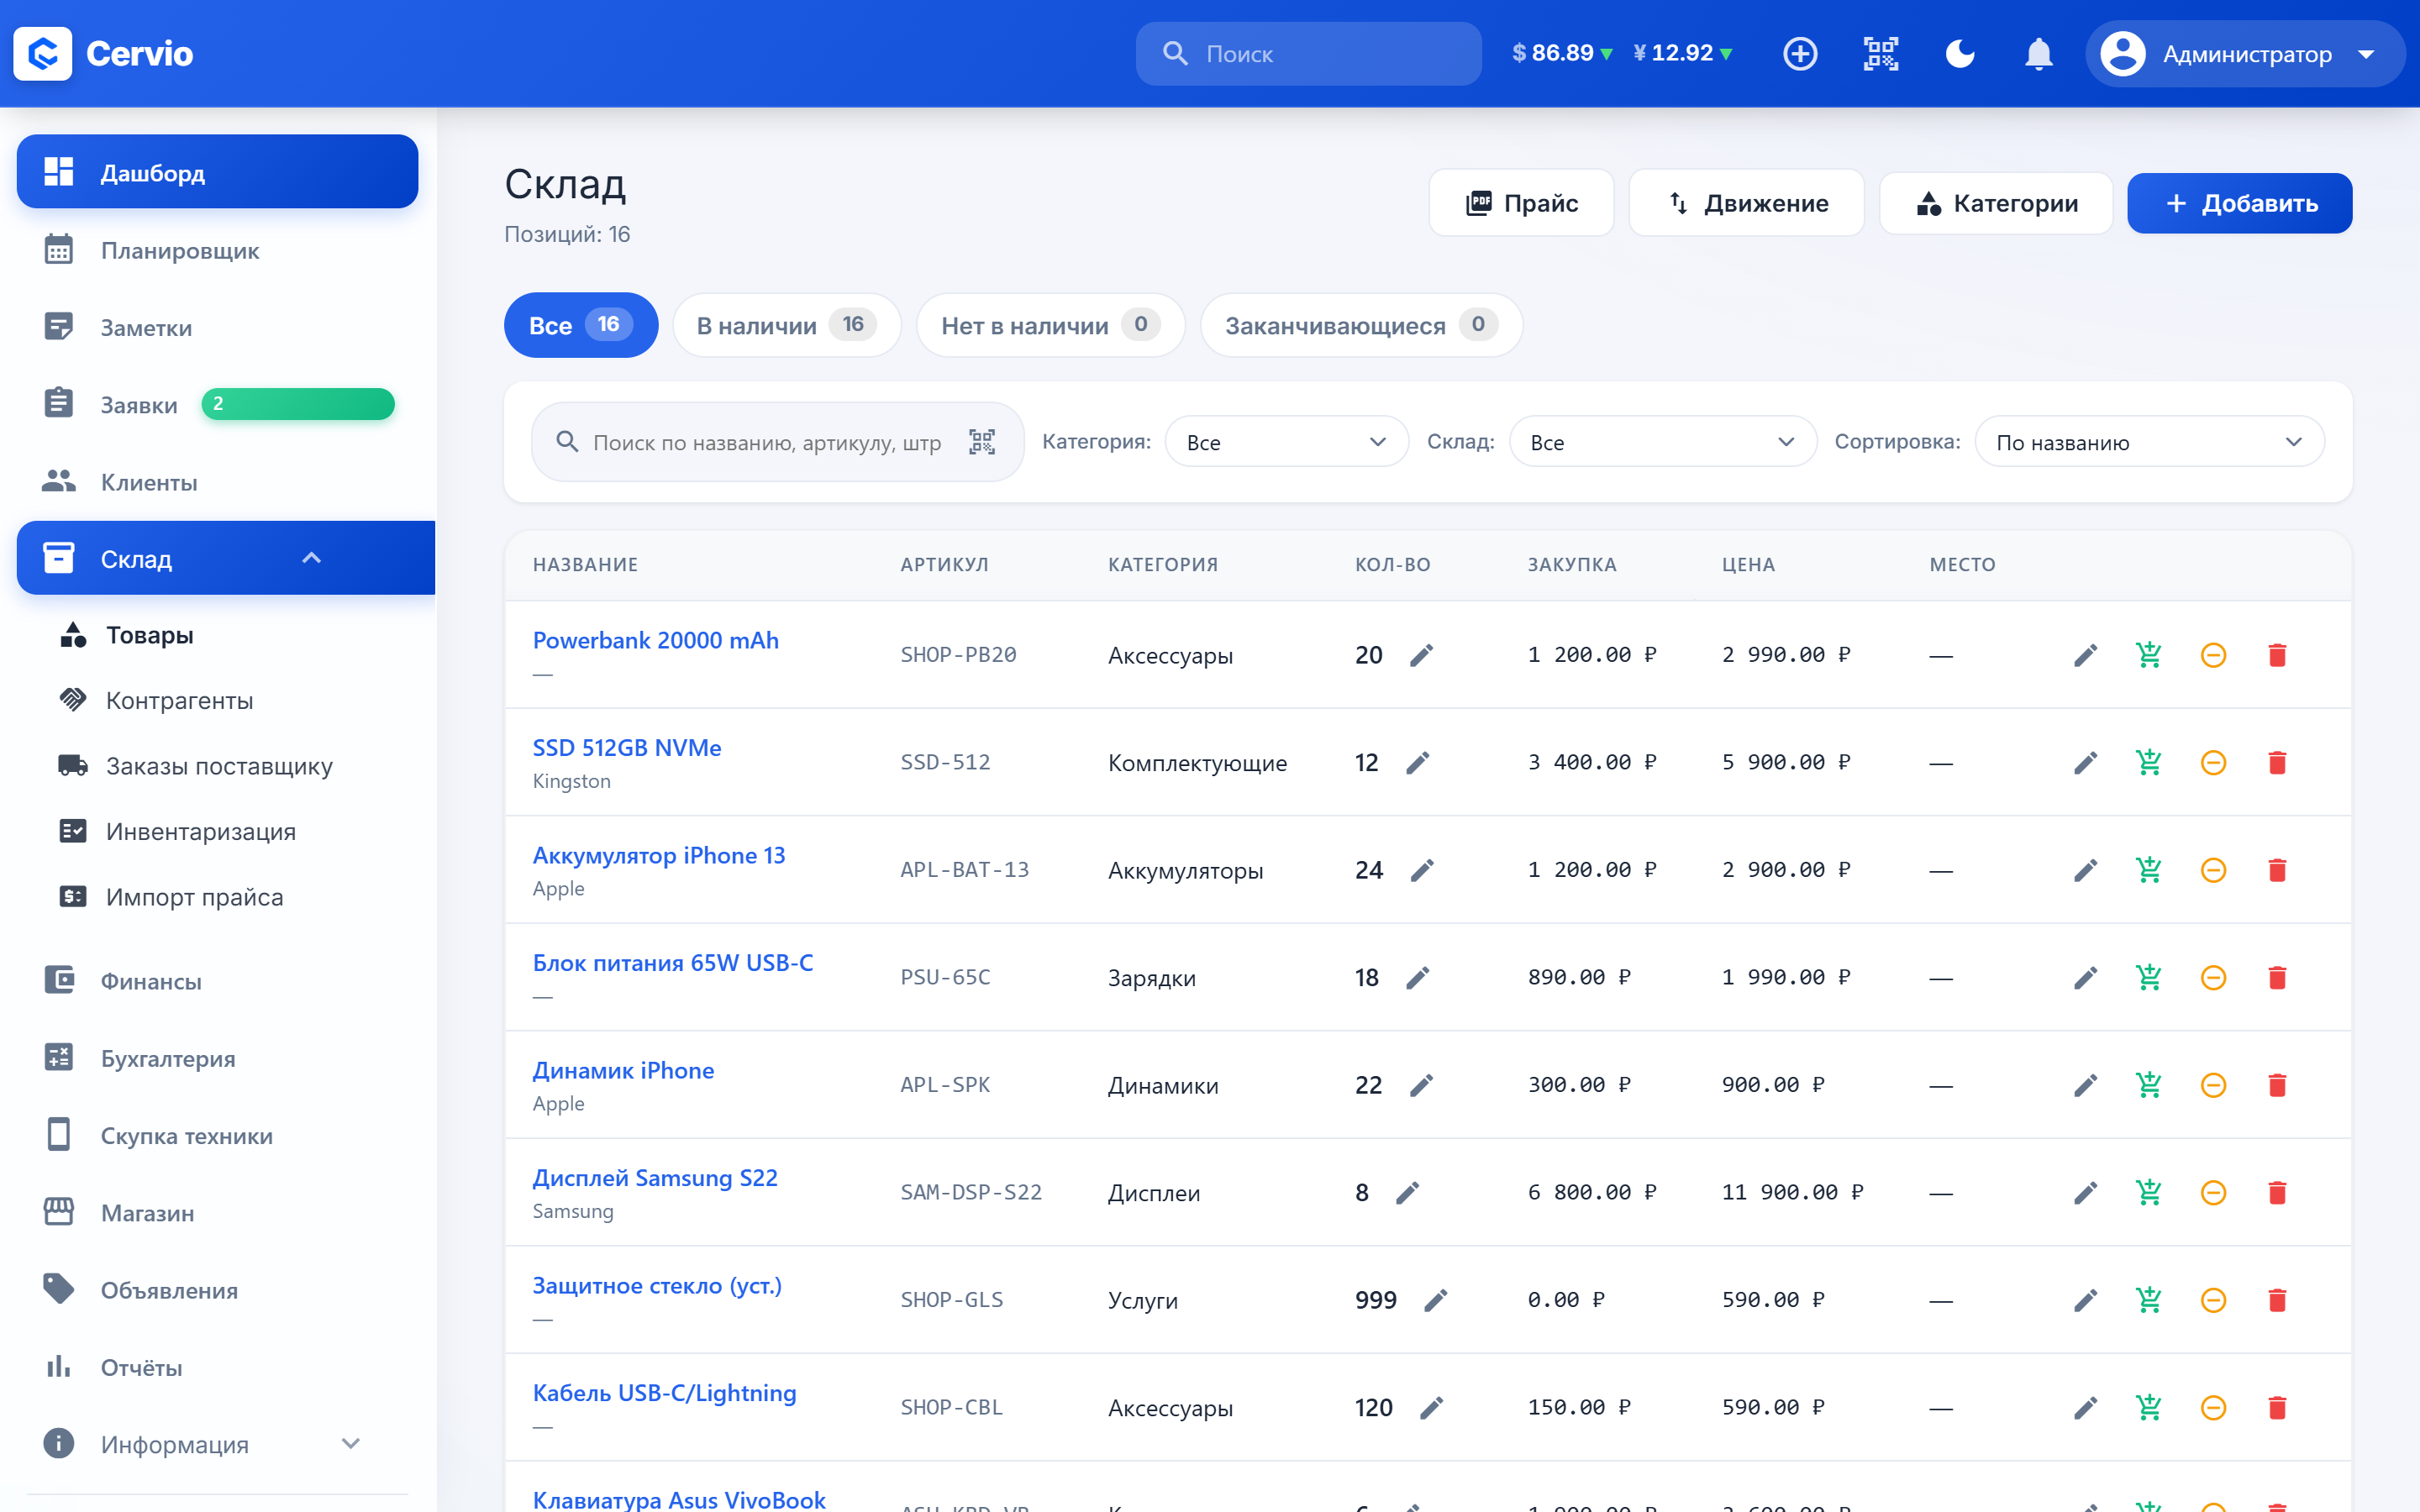Open Движение button
This screenshot has width=2420, height=1512.
(1746, 203)
